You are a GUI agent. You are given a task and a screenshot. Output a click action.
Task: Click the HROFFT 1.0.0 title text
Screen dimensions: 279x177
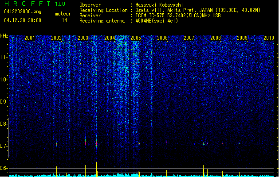tap(35, 4)
